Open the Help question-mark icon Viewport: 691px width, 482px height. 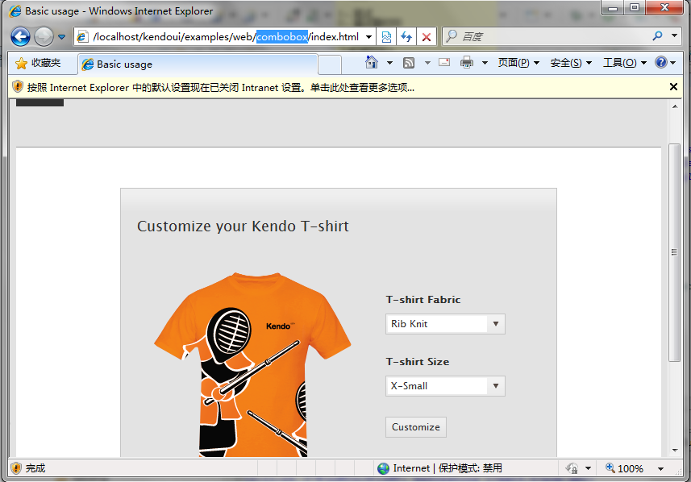pos(662,63)
